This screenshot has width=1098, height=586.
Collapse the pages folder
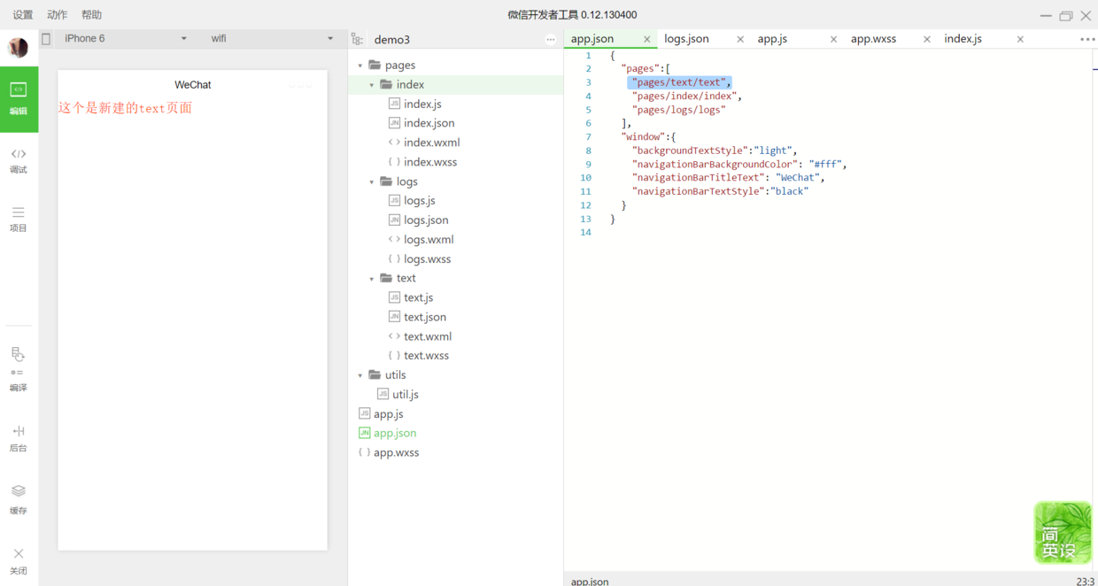tap(360, 66)
